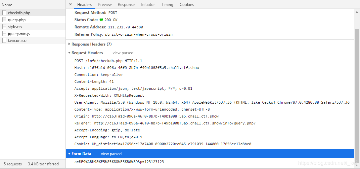Open the Cookies tab
This screenshot has height=169, width=360.
(187, 5)
